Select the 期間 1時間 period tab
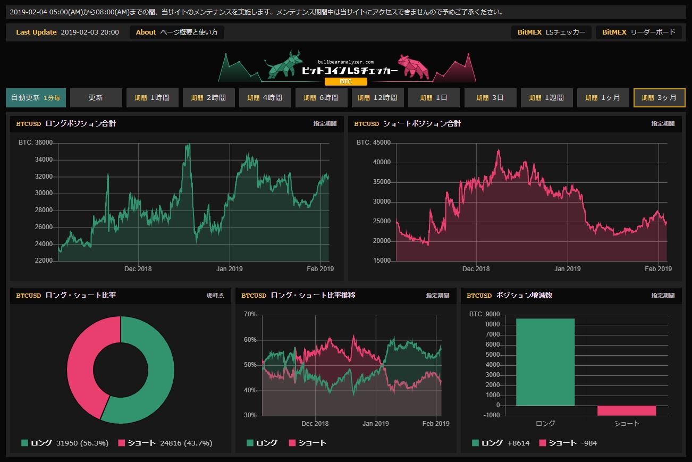Screen dimensions: 692x462 (x=153, y=97)
